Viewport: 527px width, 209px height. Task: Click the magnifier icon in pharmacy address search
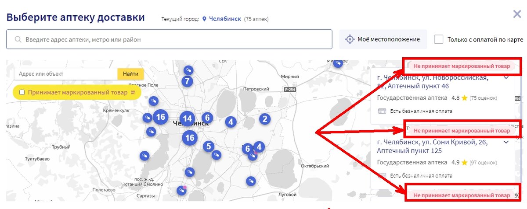click(x=18, y=39)
